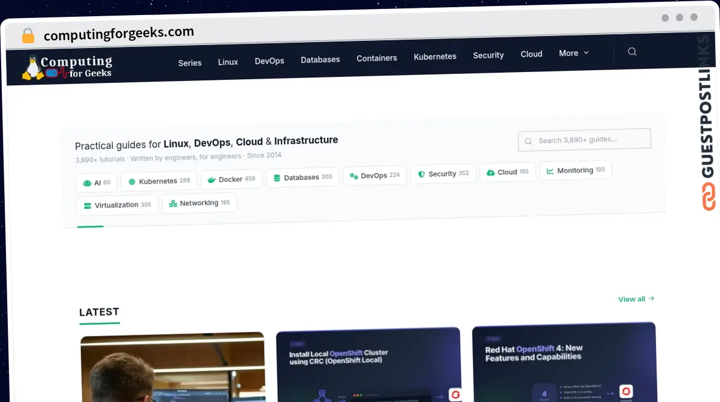720x402 pixels.
Task: Select the Virtualization 305 chip
Action: [118, 205]
